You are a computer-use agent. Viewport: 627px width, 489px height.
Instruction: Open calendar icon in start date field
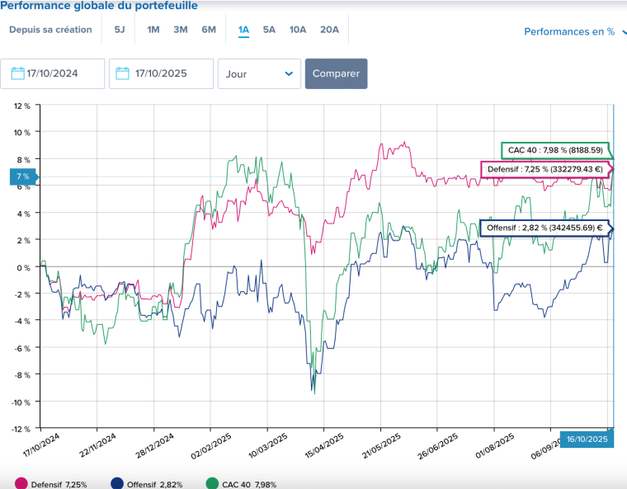pyautogui.click(x=17, y=73)
